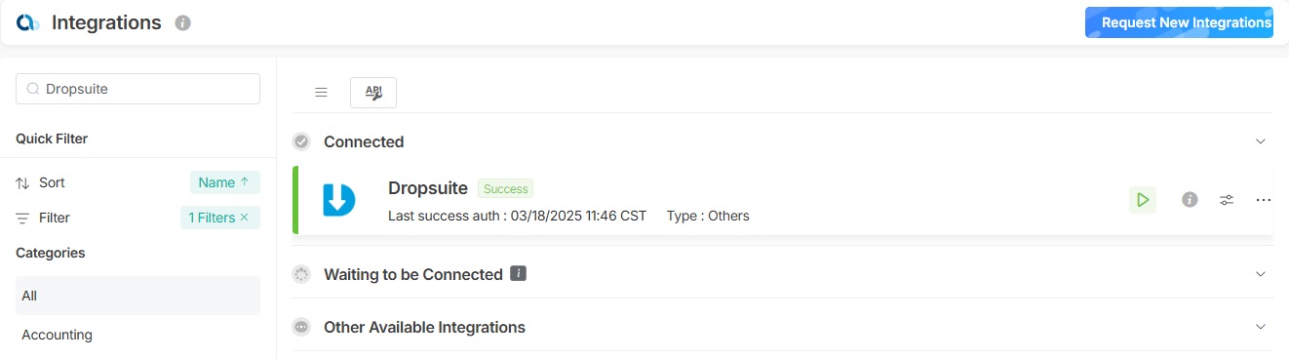Open Dropsuite more options ellipsis
Viewport: 1289px width, 359px height.
pos(1264,200)
